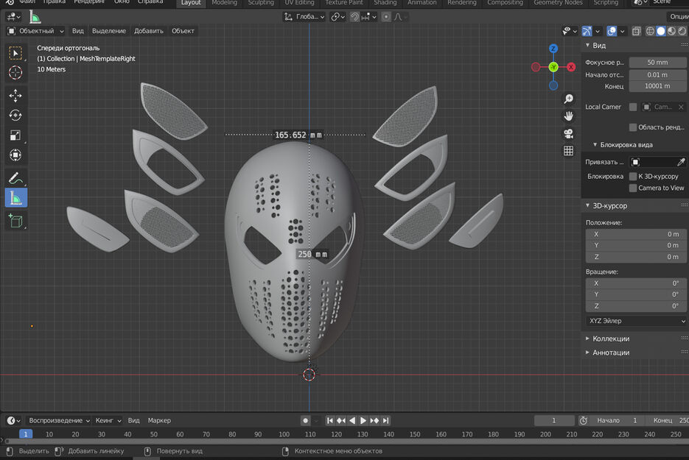This screenshot has width=689, height=460.
Task: Select the Add Cube tool
Action: click(15, 220)
